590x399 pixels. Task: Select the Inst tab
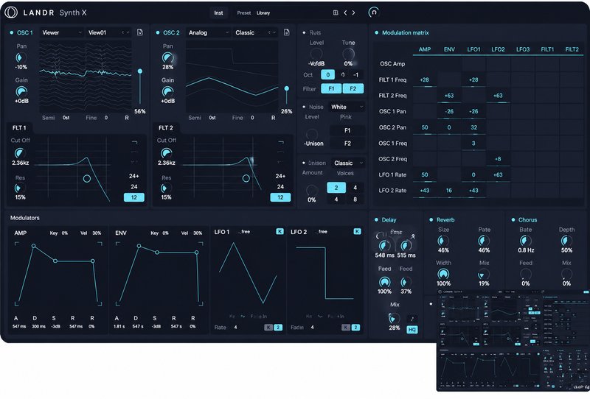coord(218,13)
